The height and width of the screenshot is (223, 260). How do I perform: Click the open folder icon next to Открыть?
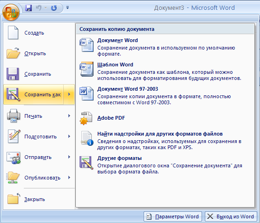(13, 53)
